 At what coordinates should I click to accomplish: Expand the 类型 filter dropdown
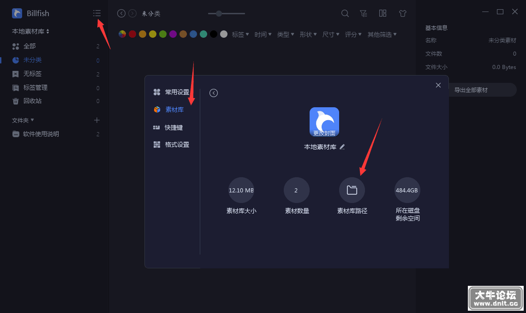(286, 35)
